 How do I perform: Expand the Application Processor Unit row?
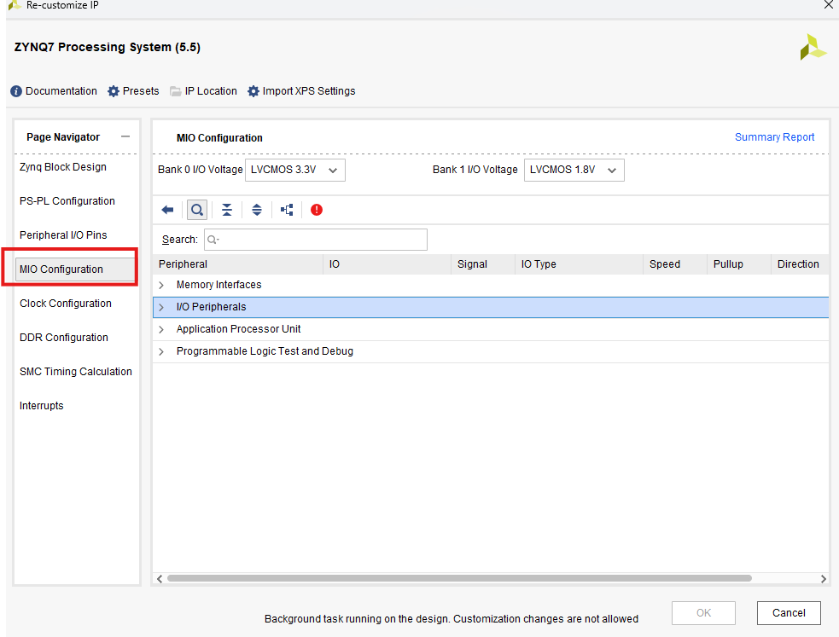[x=161, y=330]
